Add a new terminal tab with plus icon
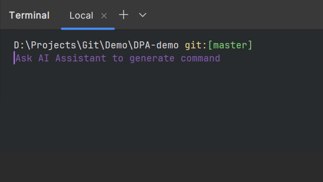Image resolution: width=323 pixels, height=182 pixels. pyautogui.click(x=123, y=15)
